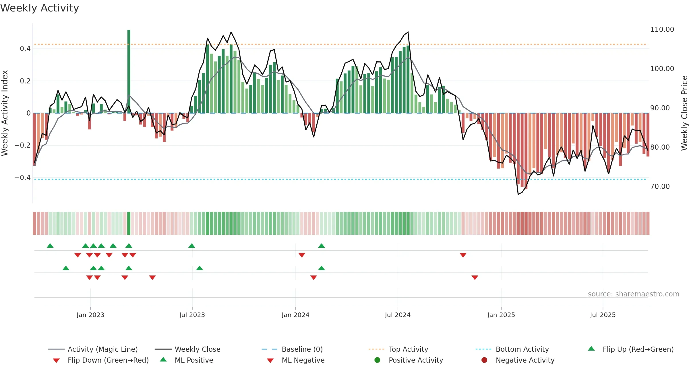Toggle the Flip Down (Green→Red) legend entry
The width and height of the screenshot is (689, 387).
coord(100,360)
